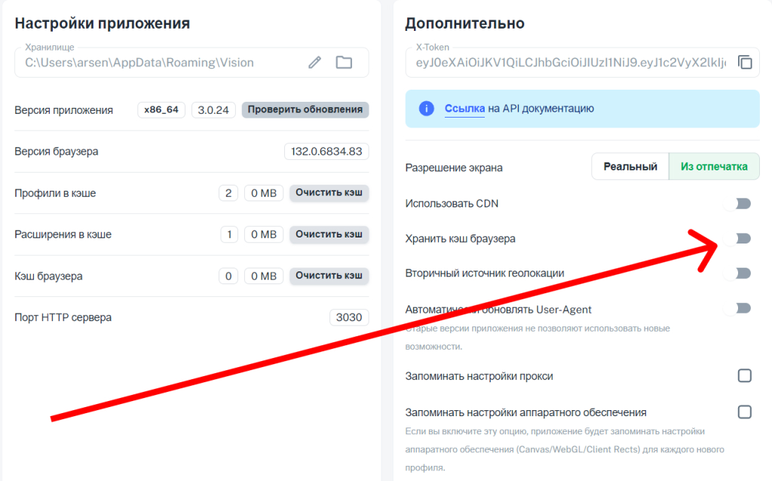The height and width of the screenshot is (481, 772).
Task: Click browser cache count badge 0
Action: coord(228,276)
